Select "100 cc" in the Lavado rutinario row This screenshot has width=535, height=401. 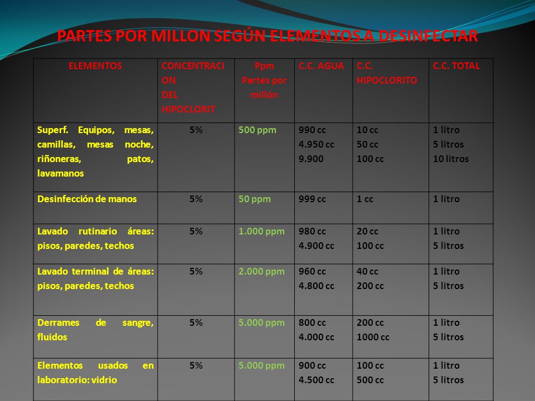click(370, 246)
